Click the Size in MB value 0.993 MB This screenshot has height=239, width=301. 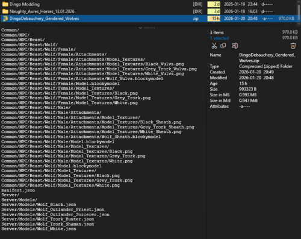[247, 95]
